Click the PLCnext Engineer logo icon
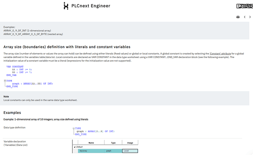The width and height of the screenshot is (253, 155). [x=66, y=6]
